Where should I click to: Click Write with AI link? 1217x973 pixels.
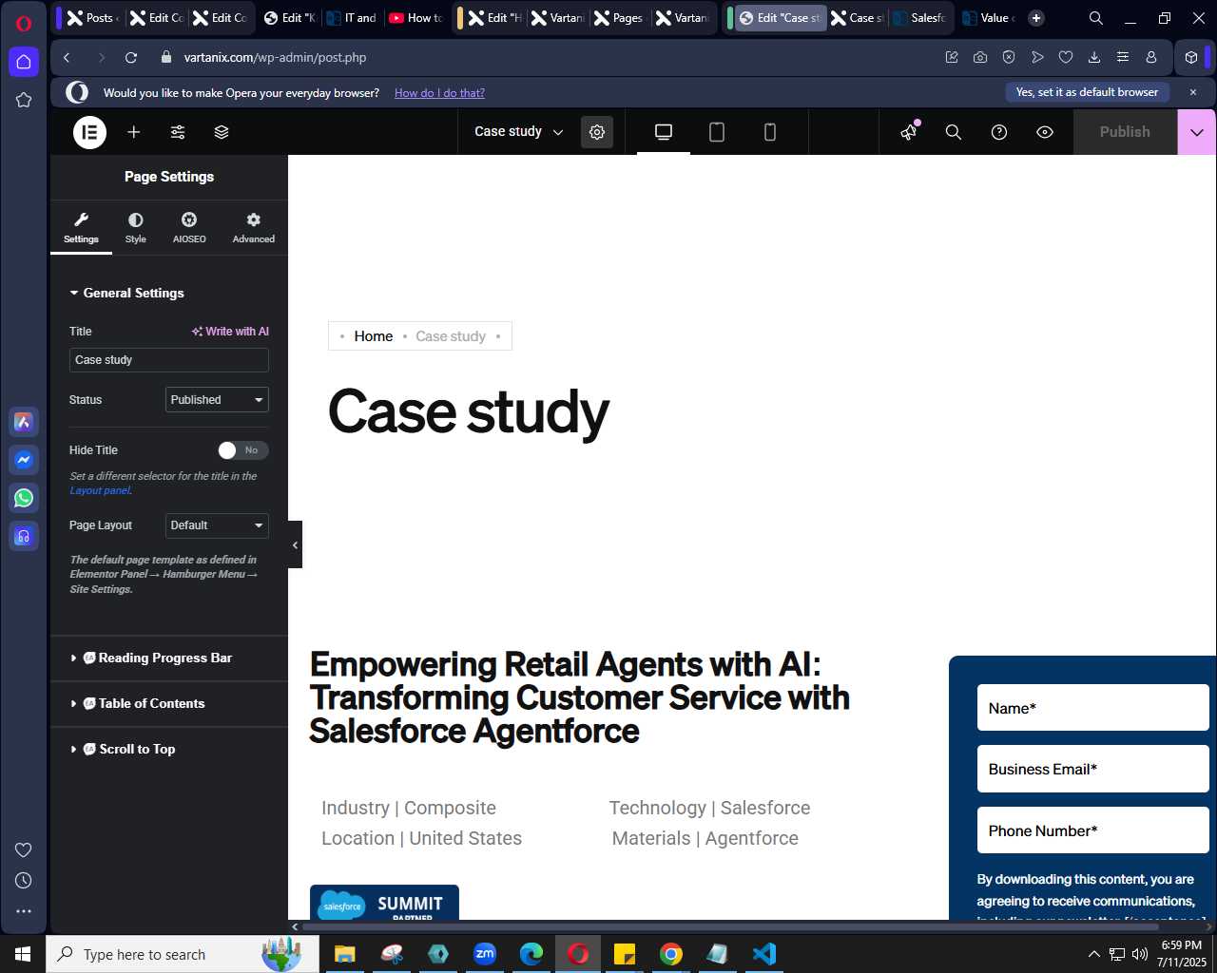pos(230,332)
